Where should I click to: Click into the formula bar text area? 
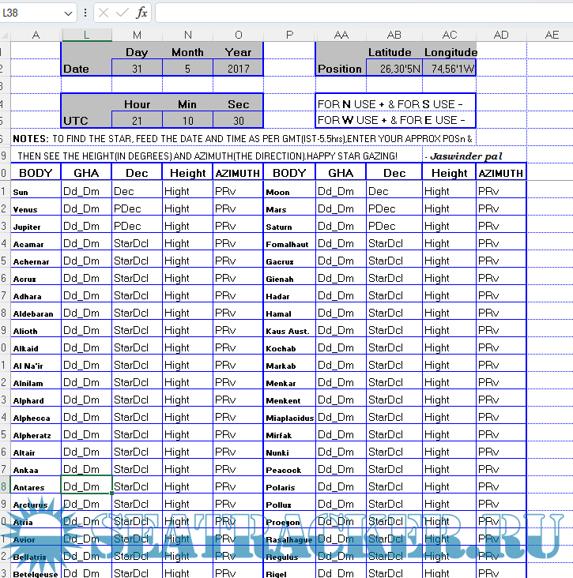[x=356, y=13]
